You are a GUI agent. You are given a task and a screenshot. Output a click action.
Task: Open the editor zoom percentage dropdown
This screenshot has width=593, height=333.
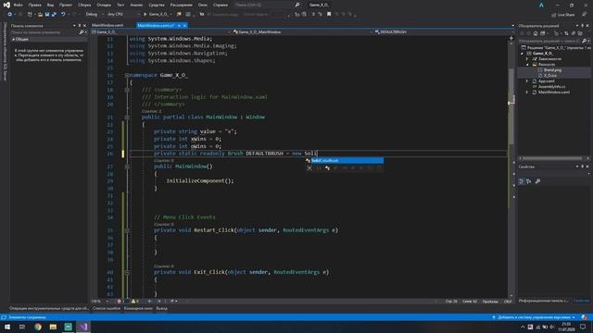pyautogui.click(x=100, y=302)
